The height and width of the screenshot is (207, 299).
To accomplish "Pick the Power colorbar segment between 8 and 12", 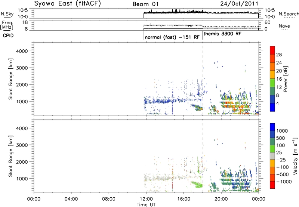I will point(272,91).
